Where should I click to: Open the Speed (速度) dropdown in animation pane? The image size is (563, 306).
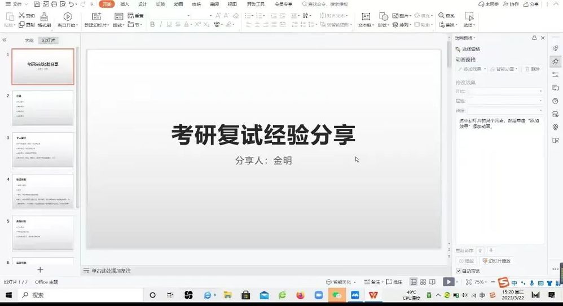coord(505,110)
